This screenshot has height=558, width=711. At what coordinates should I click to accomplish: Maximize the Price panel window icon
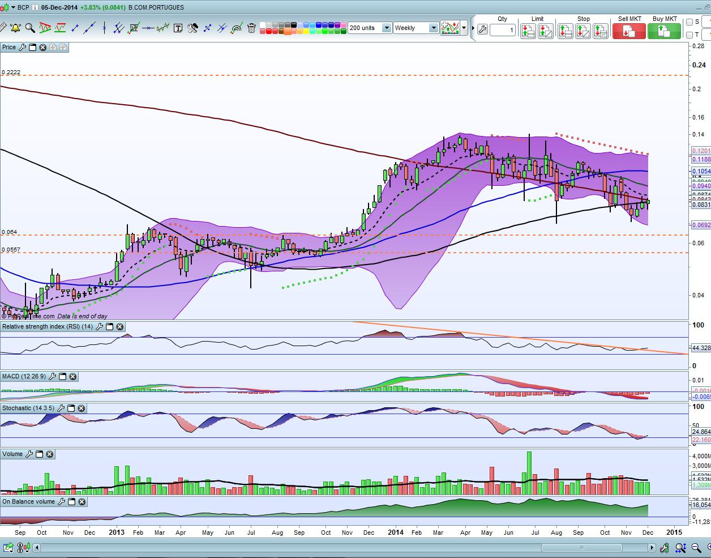(x=32, y=48)
